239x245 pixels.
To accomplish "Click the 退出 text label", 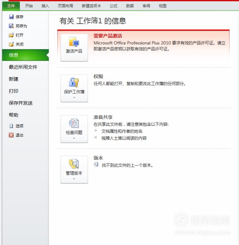I will click(19, 135).
